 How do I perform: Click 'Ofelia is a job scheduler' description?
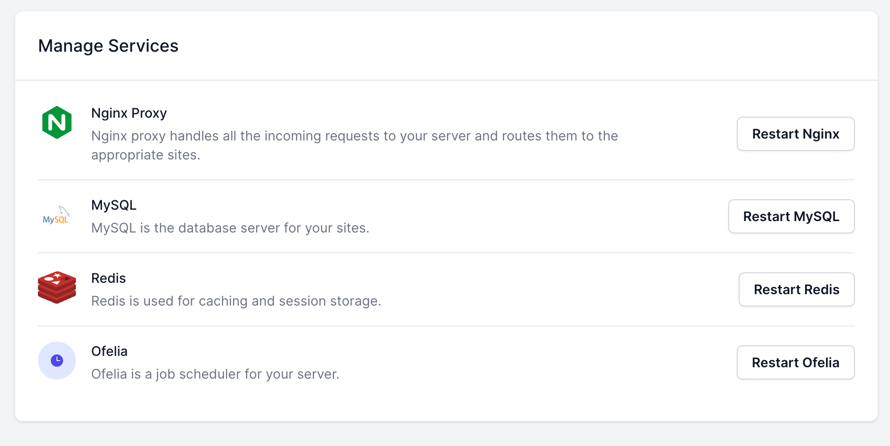215,374
